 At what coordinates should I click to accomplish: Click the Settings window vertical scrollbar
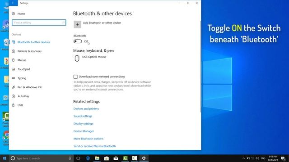[x=200, y=66]
